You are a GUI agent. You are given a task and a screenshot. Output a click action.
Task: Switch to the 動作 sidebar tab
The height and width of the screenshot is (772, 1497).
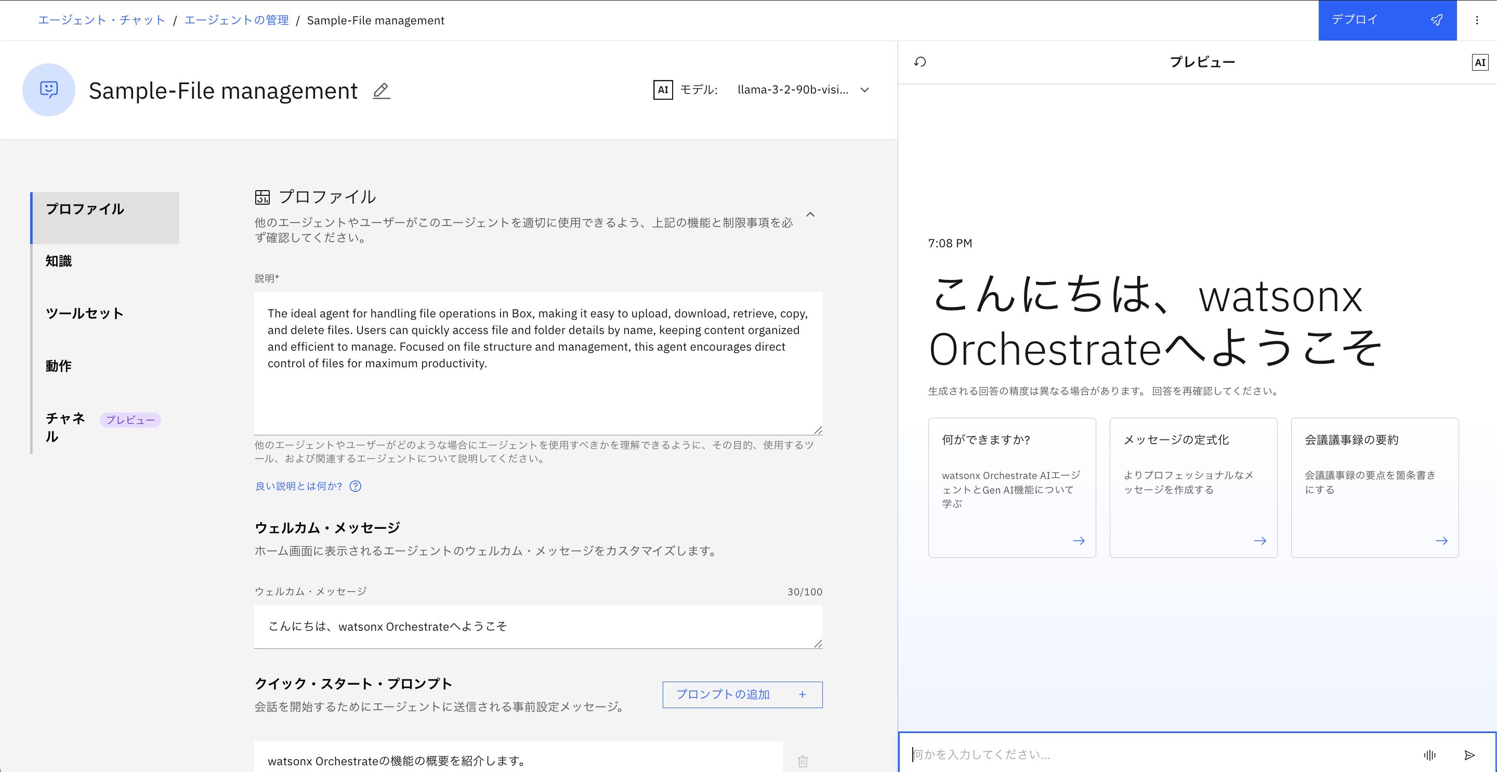tap(59, 366)
